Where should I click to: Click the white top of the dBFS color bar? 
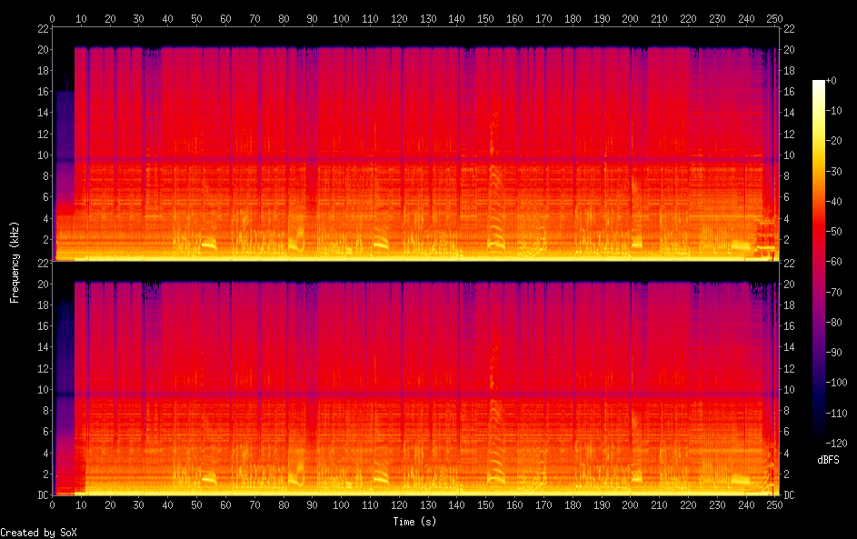tap(819, 84)
